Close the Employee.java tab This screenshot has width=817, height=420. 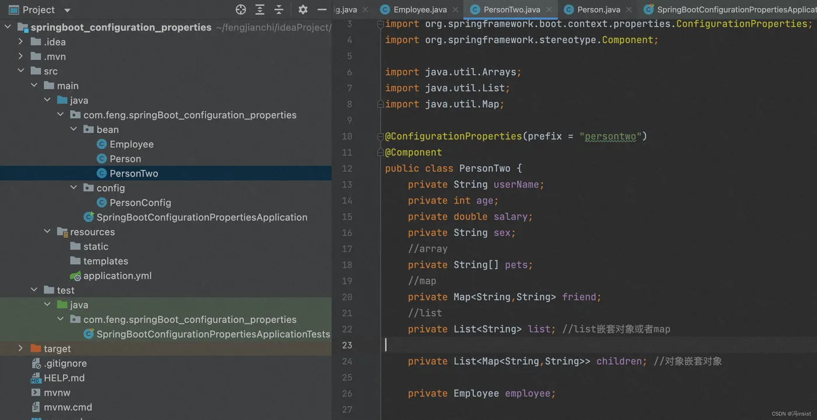455,9
